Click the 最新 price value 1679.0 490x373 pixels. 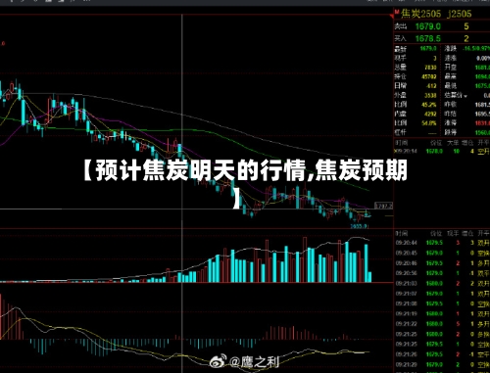tap(428, 48)
